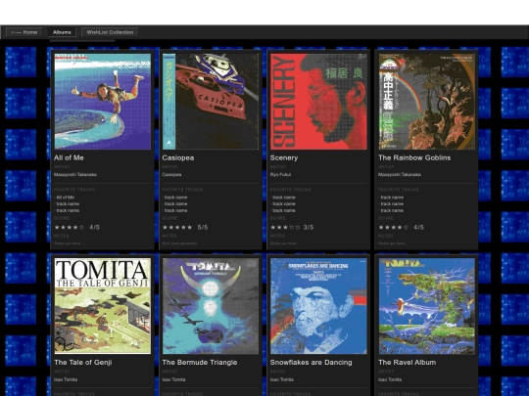Edit notes field on The Rainbow Goblins card
Screen dimensions: 529x396
(393, 243)
